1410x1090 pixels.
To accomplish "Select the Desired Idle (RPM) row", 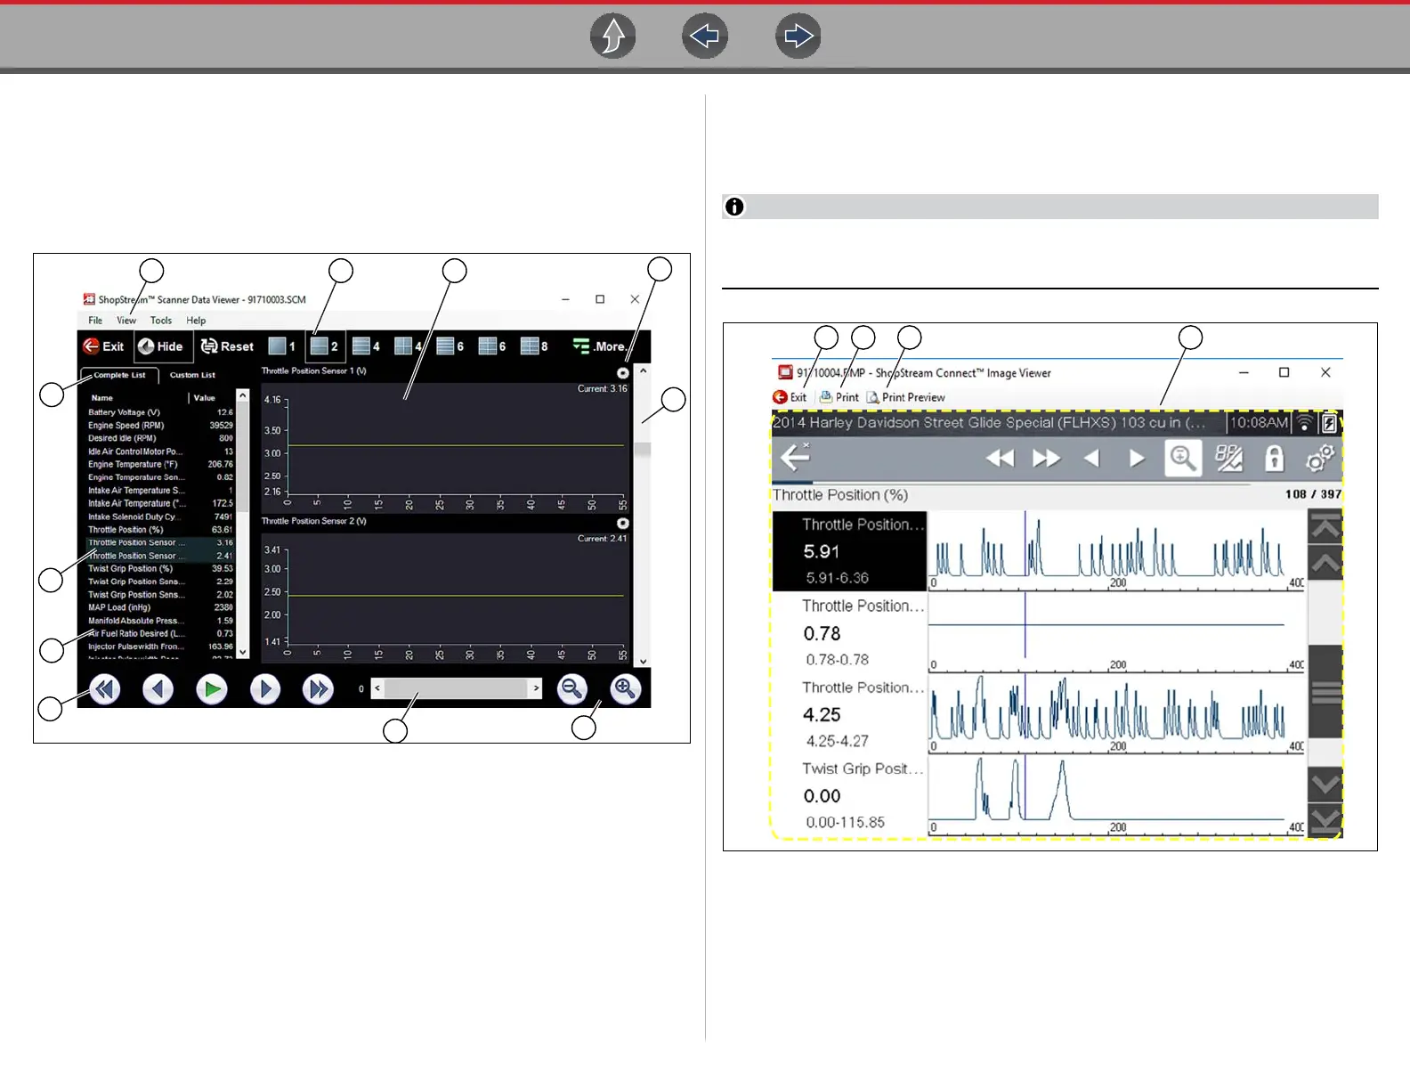I will [x=160, y=438].
